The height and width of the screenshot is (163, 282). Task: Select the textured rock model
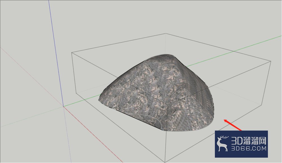[157, 93]
